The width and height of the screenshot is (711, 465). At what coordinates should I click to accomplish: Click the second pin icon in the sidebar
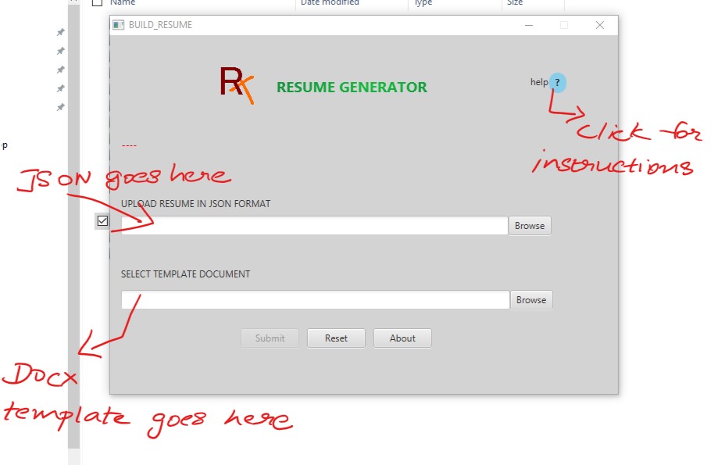(x=60, y=51)
